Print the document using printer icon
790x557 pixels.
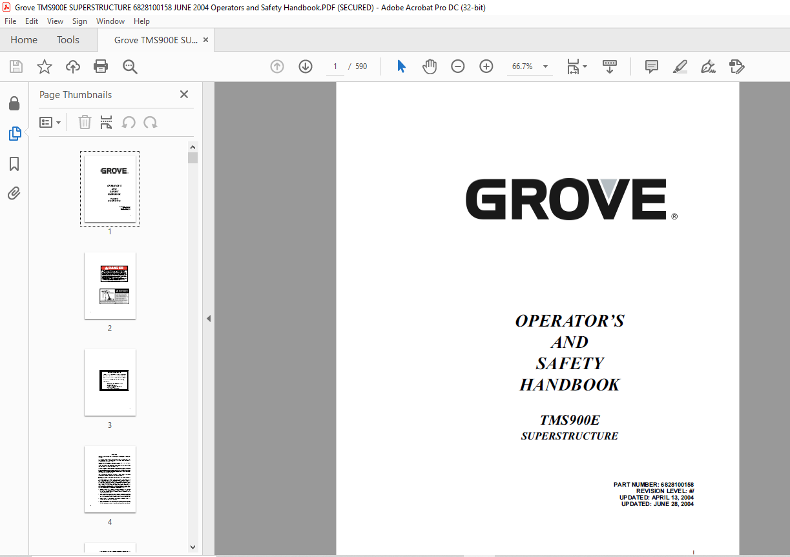[101, 66]
